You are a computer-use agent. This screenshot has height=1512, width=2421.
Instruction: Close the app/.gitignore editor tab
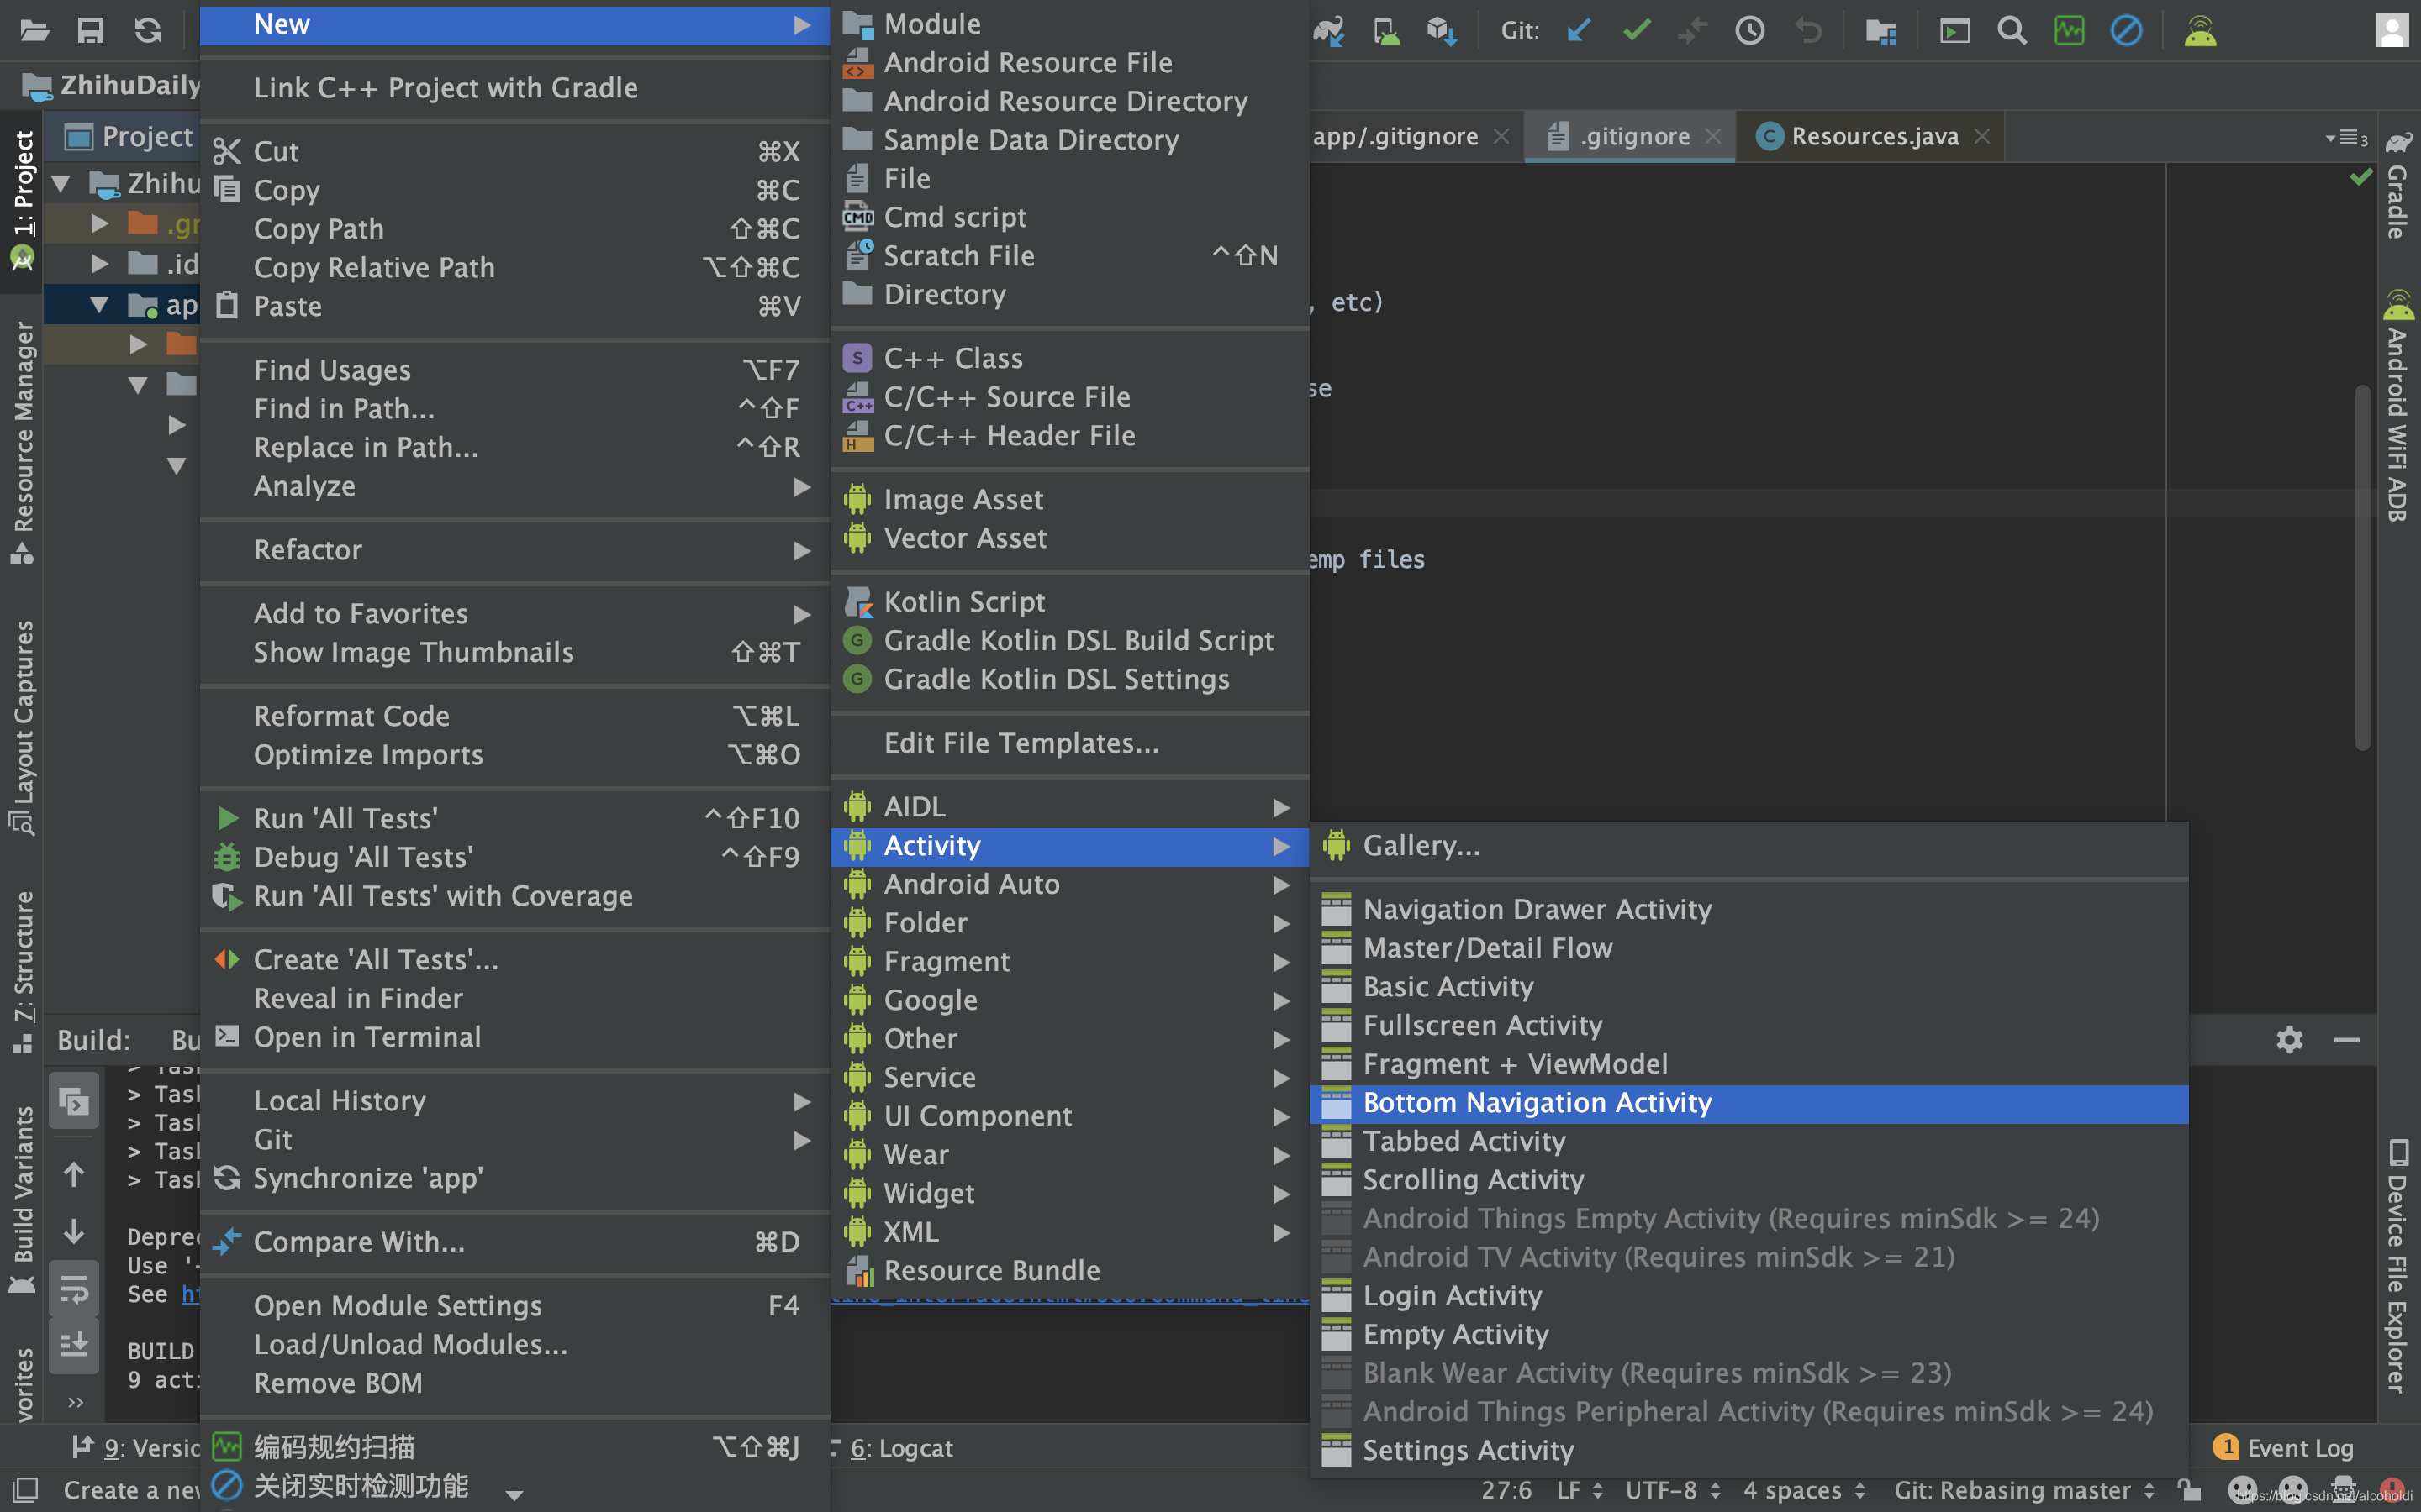[1501, 136]
